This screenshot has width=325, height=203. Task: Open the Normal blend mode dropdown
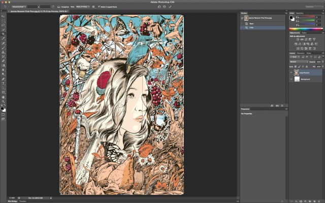298,61
